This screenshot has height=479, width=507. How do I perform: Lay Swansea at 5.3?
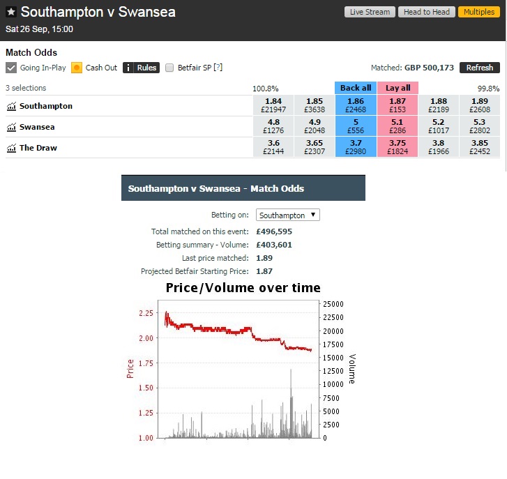(x=480, y=126)
